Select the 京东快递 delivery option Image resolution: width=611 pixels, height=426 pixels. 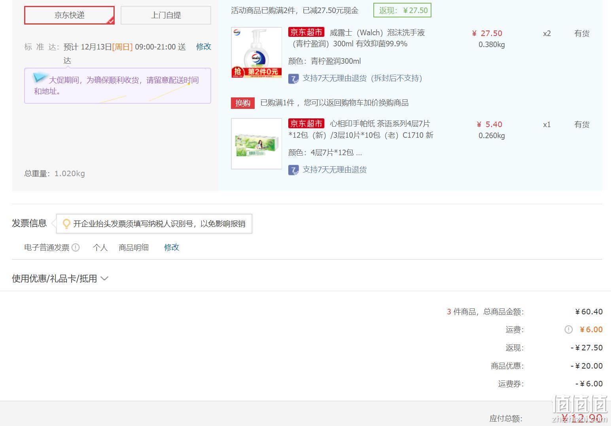[x=69, y=15]
